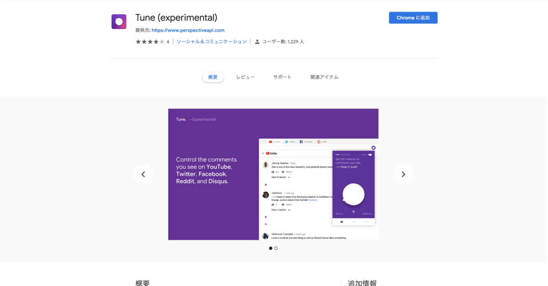Click the star rating row

point(150,42)
